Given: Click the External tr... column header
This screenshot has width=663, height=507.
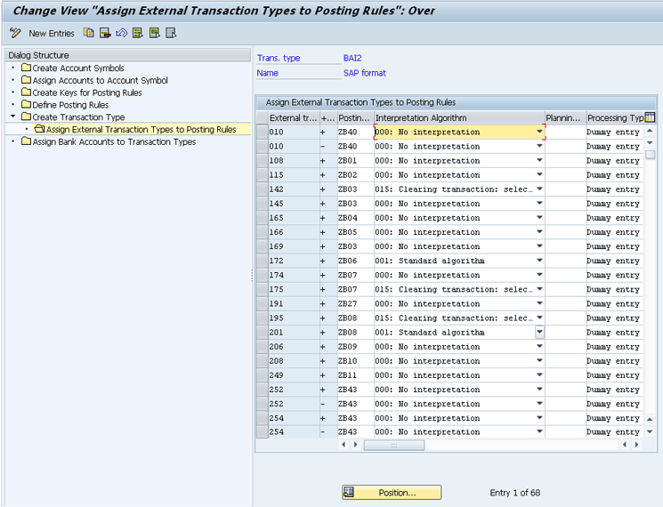Looking at the screenshot, I should click(294, 118).
